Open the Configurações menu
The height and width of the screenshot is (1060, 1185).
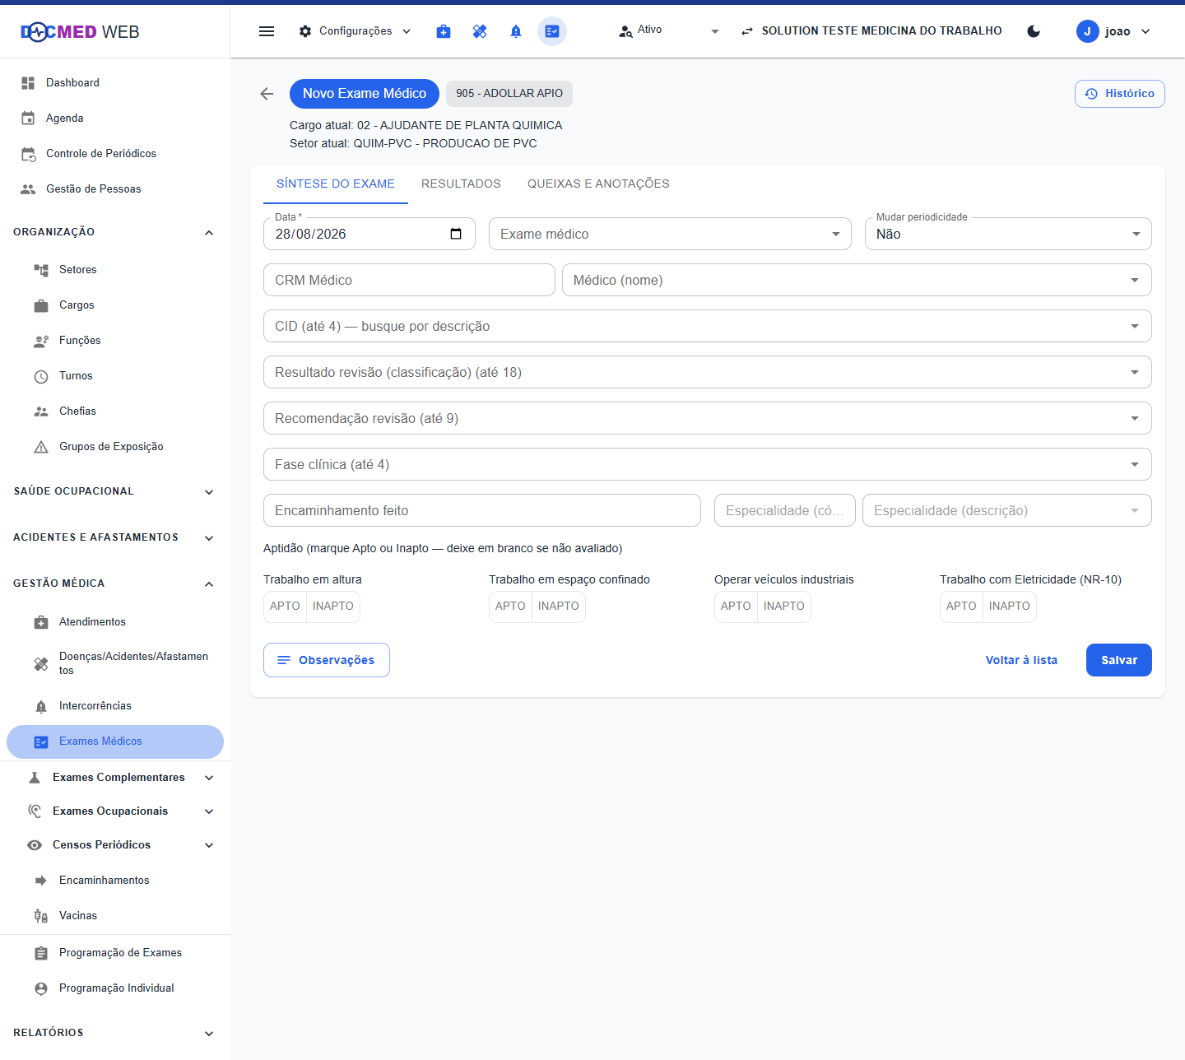point(355,31)
